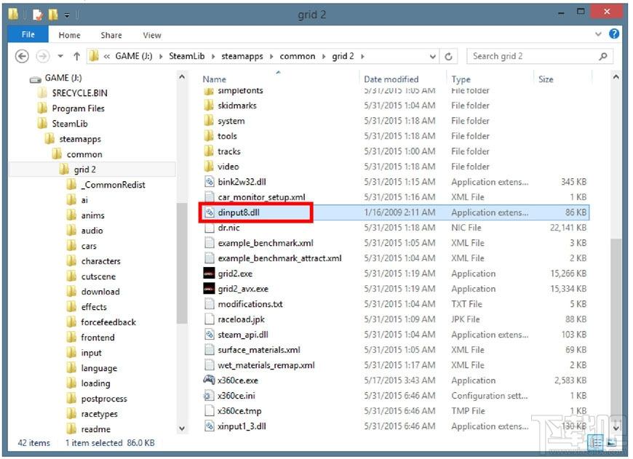The width and height of the screenshot is (633, 459).
Task: Open the address bar history dropdown
Action: click(x=432, y=57)
